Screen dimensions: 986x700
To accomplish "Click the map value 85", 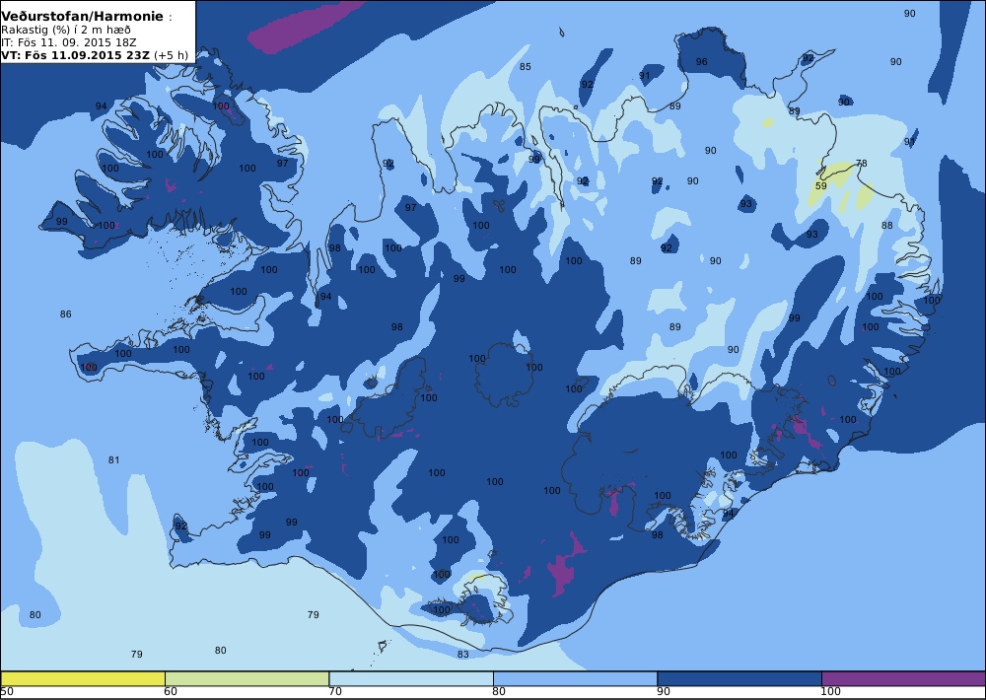I will click(x=526, y=67).
